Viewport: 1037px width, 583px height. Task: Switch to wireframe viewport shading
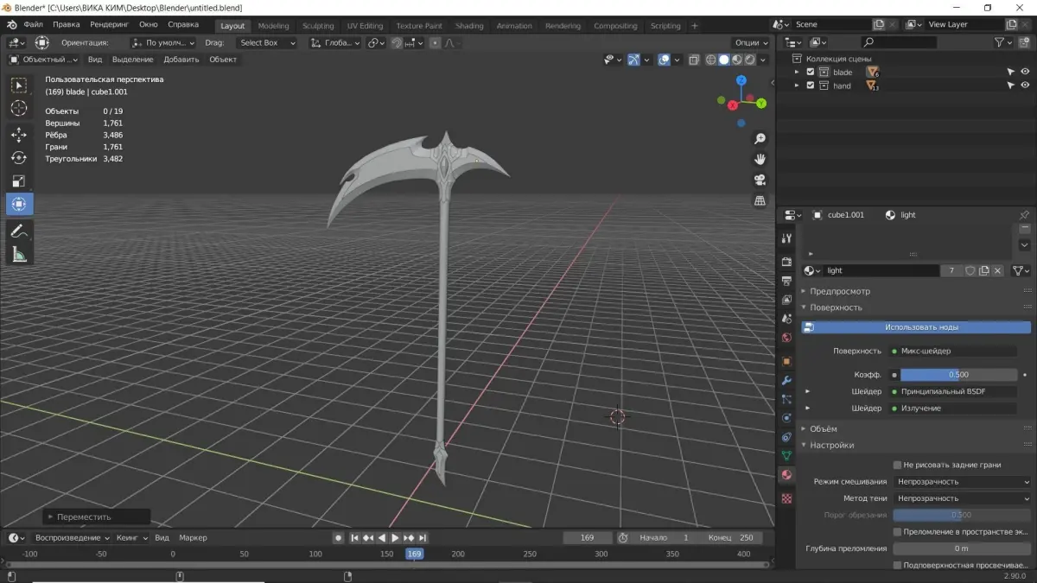point(711,60)
